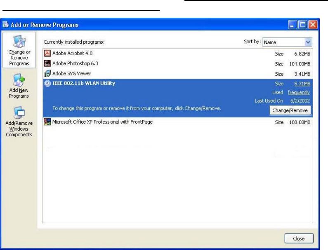Image resolution: width=328 pixels, height=250 pixels.
Task: Click the title bar Add or Remove Programs icon
Action: pyautogui.click(x=5, y=24)
